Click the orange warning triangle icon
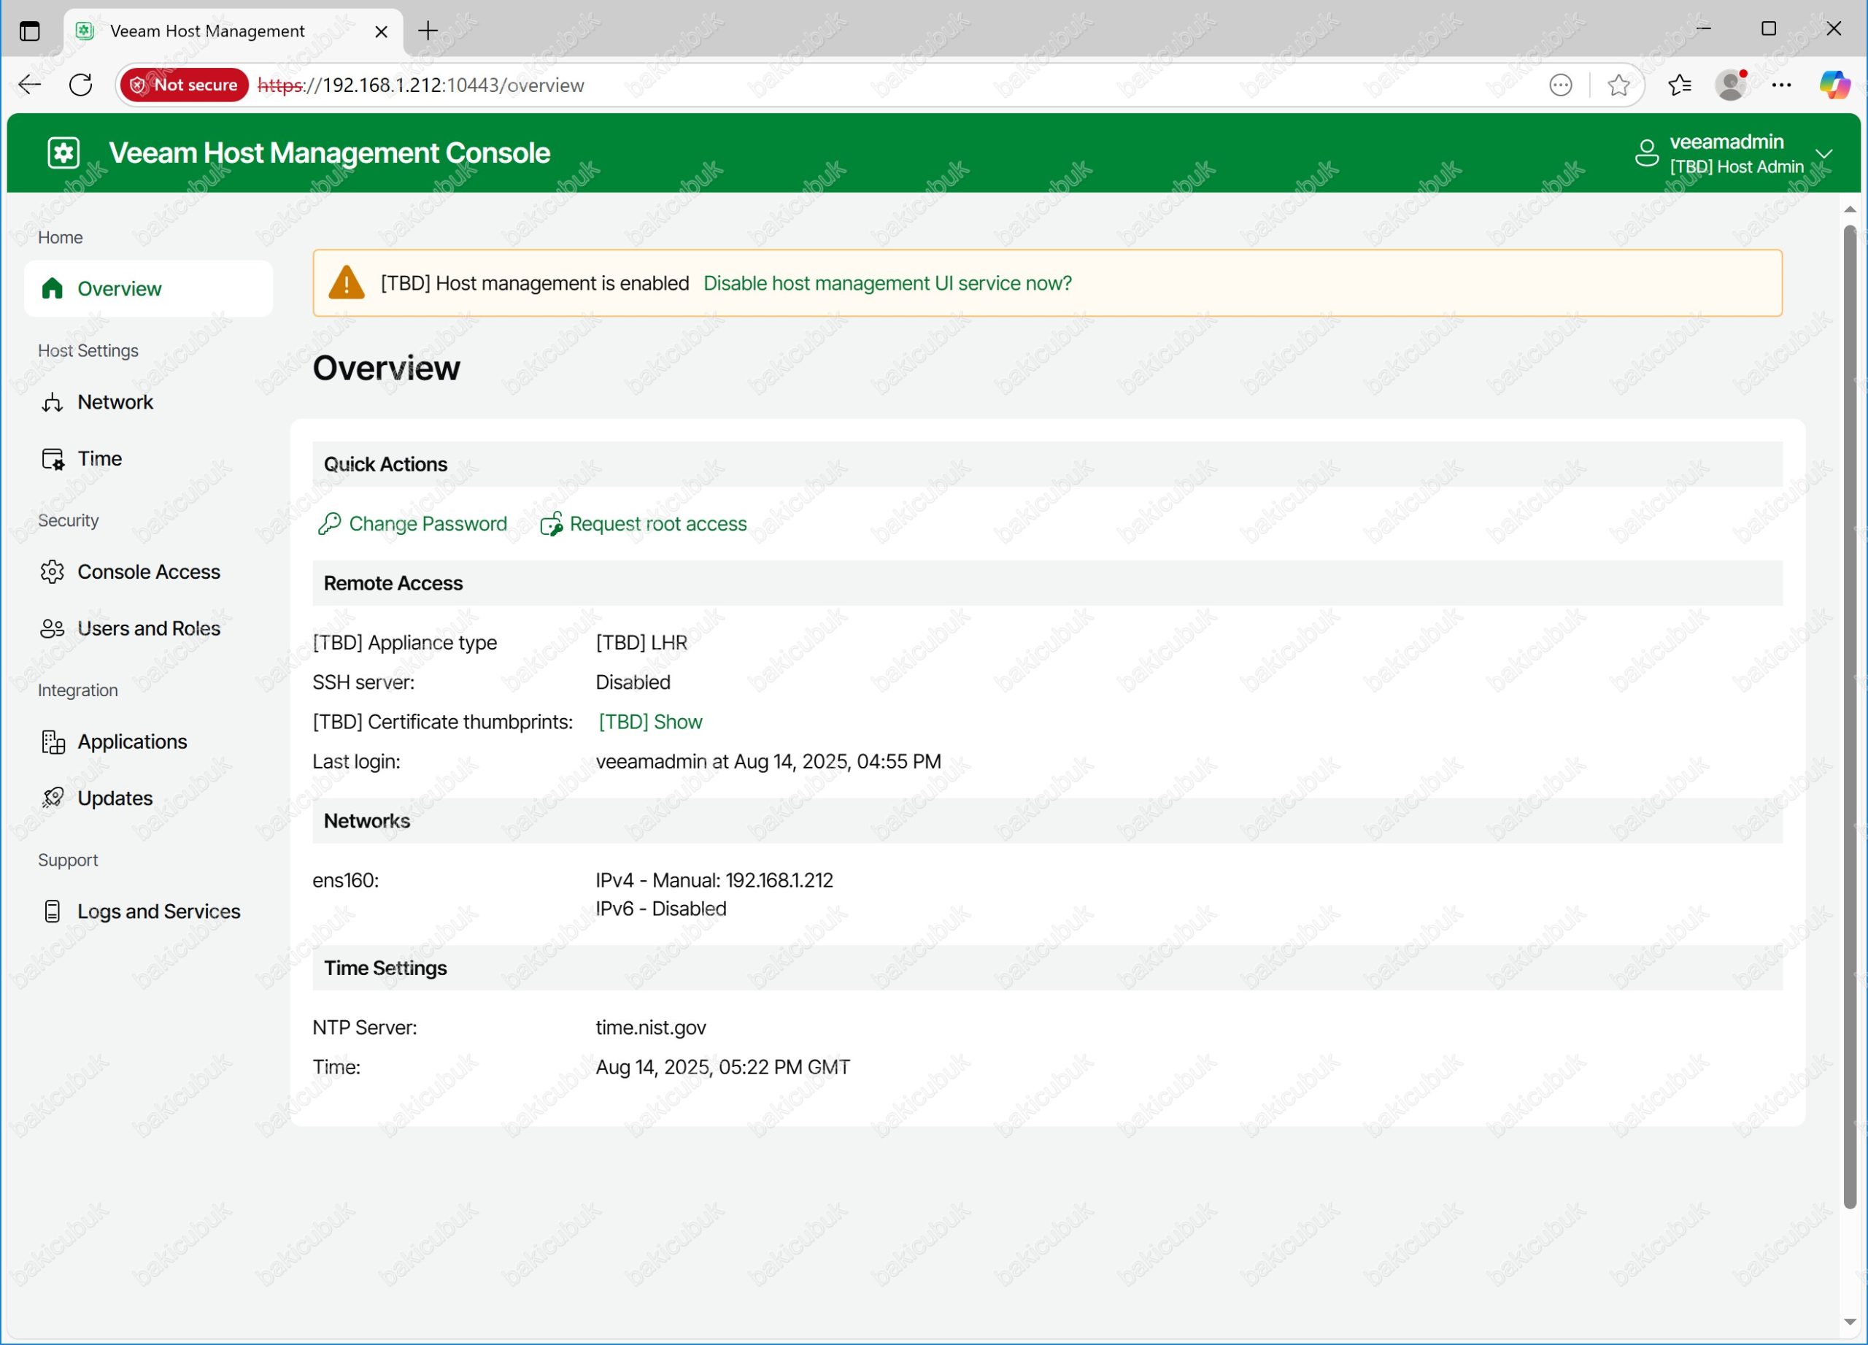 pos(346,282)
